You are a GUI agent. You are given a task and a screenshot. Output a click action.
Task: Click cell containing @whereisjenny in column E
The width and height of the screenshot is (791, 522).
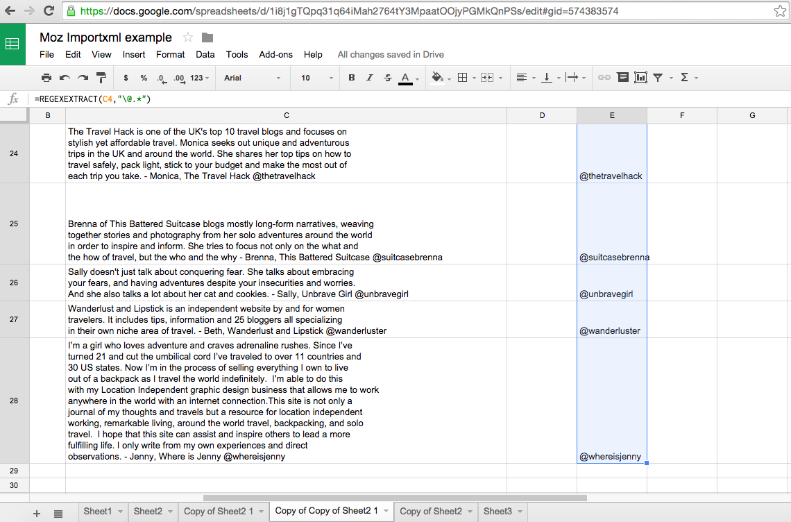612,401
